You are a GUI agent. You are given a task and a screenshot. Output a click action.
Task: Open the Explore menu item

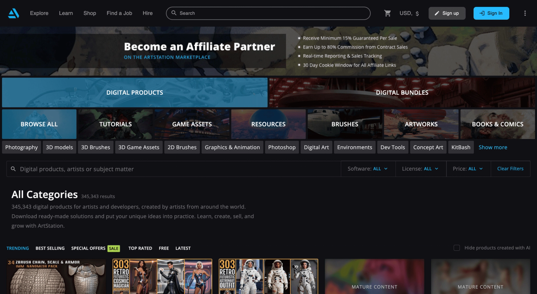click(39, 13)
